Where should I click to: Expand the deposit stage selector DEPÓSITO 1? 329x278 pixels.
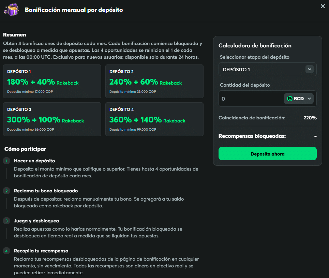pos(268,69)
